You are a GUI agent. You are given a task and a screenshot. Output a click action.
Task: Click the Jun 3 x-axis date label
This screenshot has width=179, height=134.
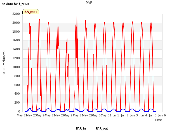(x=134, y=115)
